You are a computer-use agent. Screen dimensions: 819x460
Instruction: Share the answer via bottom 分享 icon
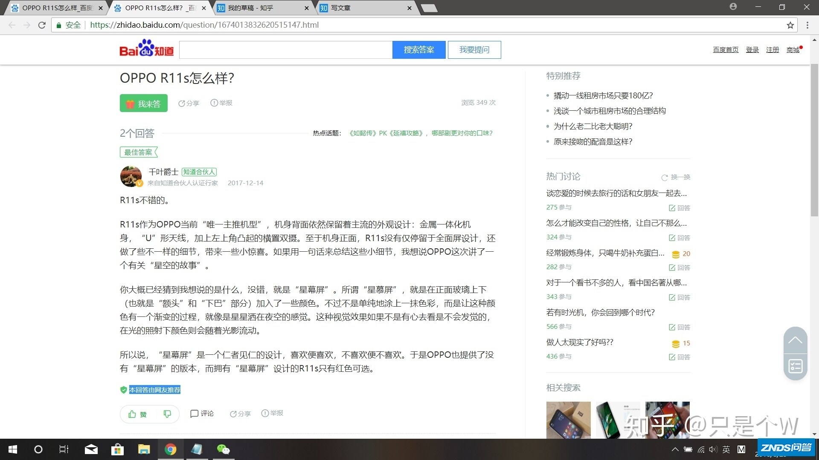[x=240, y=414]
